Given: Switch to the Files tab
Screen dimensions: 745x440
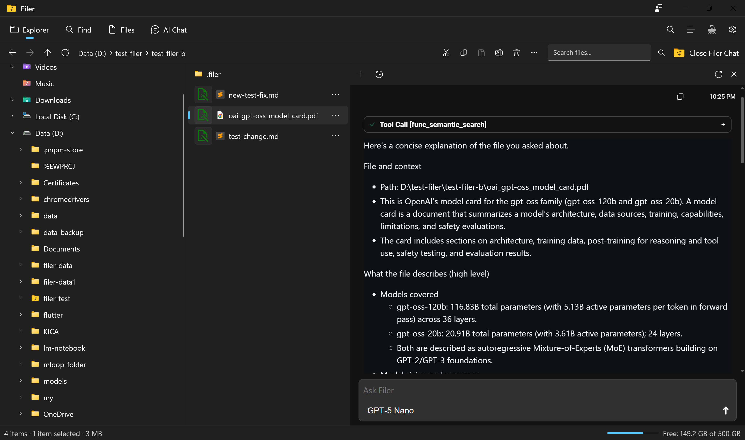Looking at the screenshot, I should point(121,30).
